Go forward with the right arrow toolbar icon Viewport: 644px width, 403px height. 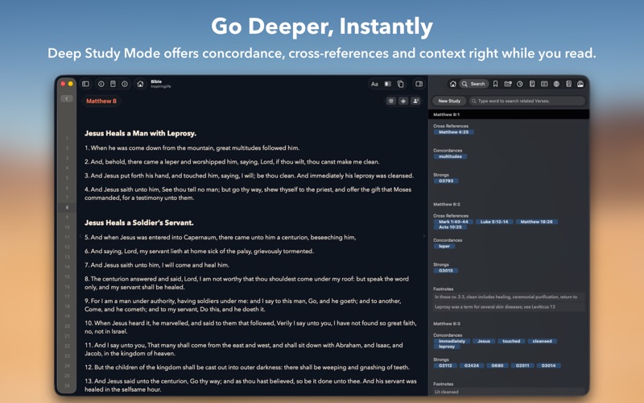125,84
